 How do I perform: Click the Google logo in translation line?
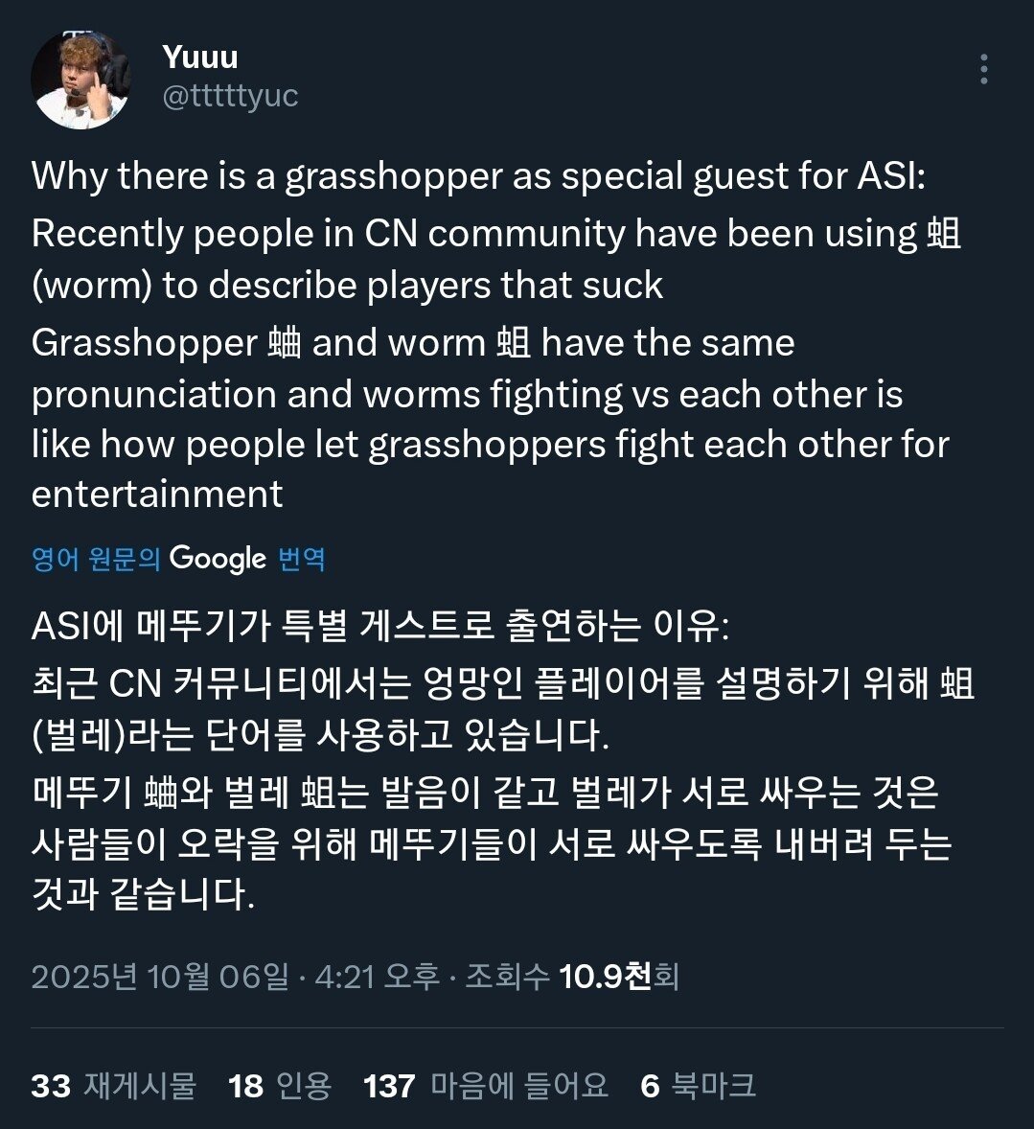(x=218, y=559)
